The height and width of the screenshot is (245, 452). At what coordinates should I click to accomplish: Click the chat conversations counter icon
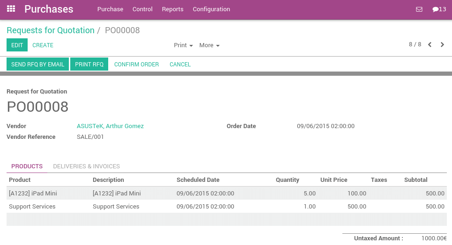click(439, 9)
